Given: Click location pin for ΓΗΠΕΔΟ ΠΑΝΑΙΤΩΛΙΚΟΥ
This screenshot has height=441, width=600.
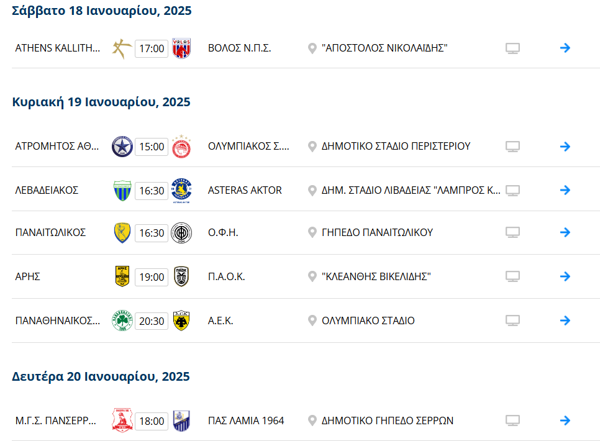Looking at the screenshot, I should pyautogui.click(x=312, y=232).
